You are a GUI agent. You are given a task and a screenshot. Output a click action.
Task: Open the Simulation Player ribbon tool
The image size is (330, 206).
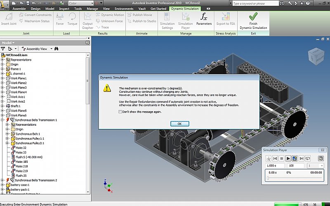(185, 21)
